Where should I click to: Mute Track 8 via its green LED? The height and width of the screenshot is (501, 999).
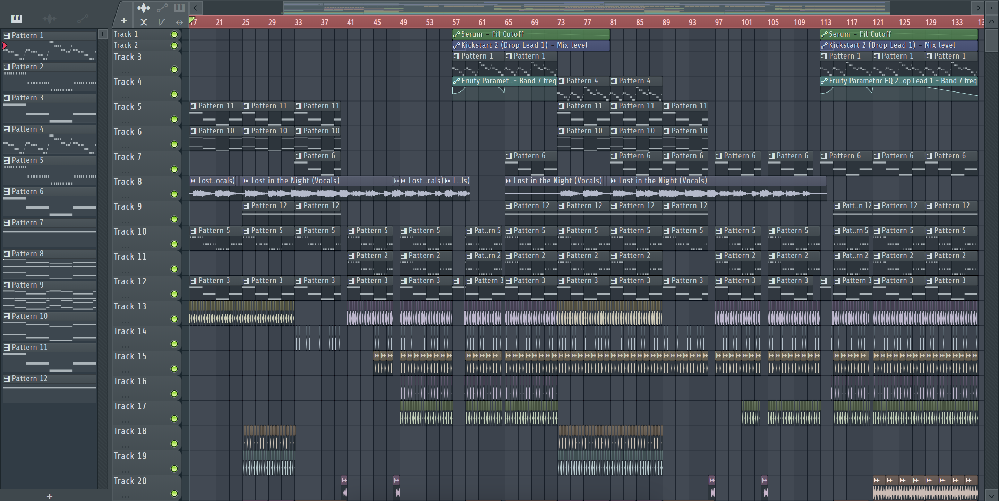click(x=174, y=194)
